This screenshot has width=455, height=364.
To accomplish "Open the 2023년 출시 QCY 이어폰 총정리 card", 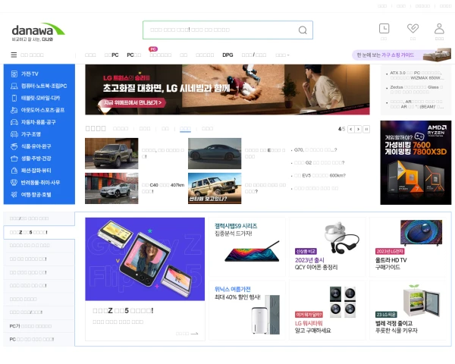I will click(x=327, y=246).
